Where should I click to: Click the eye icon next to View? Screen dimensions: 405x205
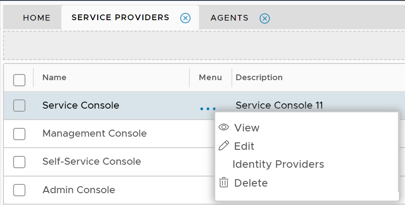pos(224,127)
